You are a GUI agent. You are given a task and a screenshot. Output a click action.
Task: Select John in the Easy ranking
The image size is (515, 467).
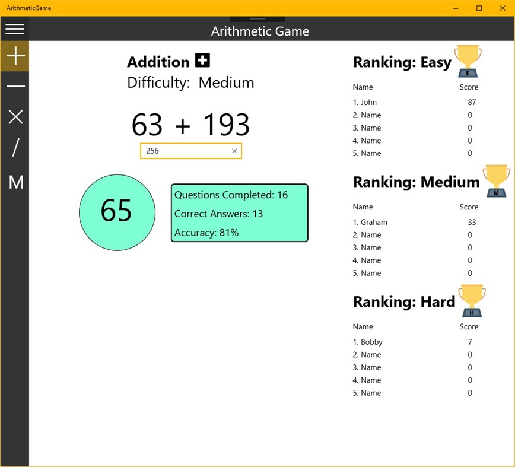(x=364, y=102)
